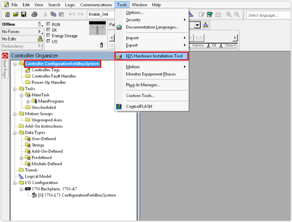
Task: Click the Select language input field
Action: pyautogui.click(x=268, y=15)
